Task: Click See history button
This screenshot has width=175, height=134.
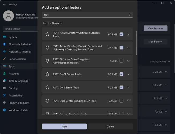Action: [155, 42]
